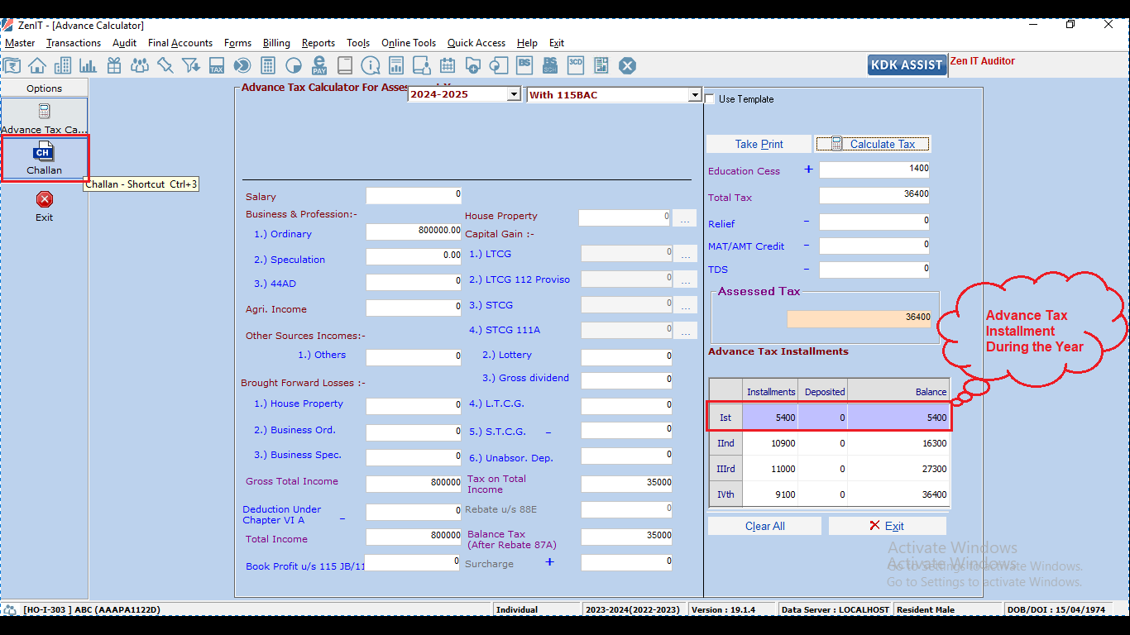Click the KDK ASSIST button
This screenshot has height=635, width=1130.
[x=907, y=64]
